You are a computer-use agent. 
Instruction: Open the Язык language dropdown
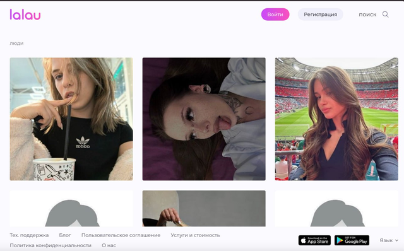(389, 240)
